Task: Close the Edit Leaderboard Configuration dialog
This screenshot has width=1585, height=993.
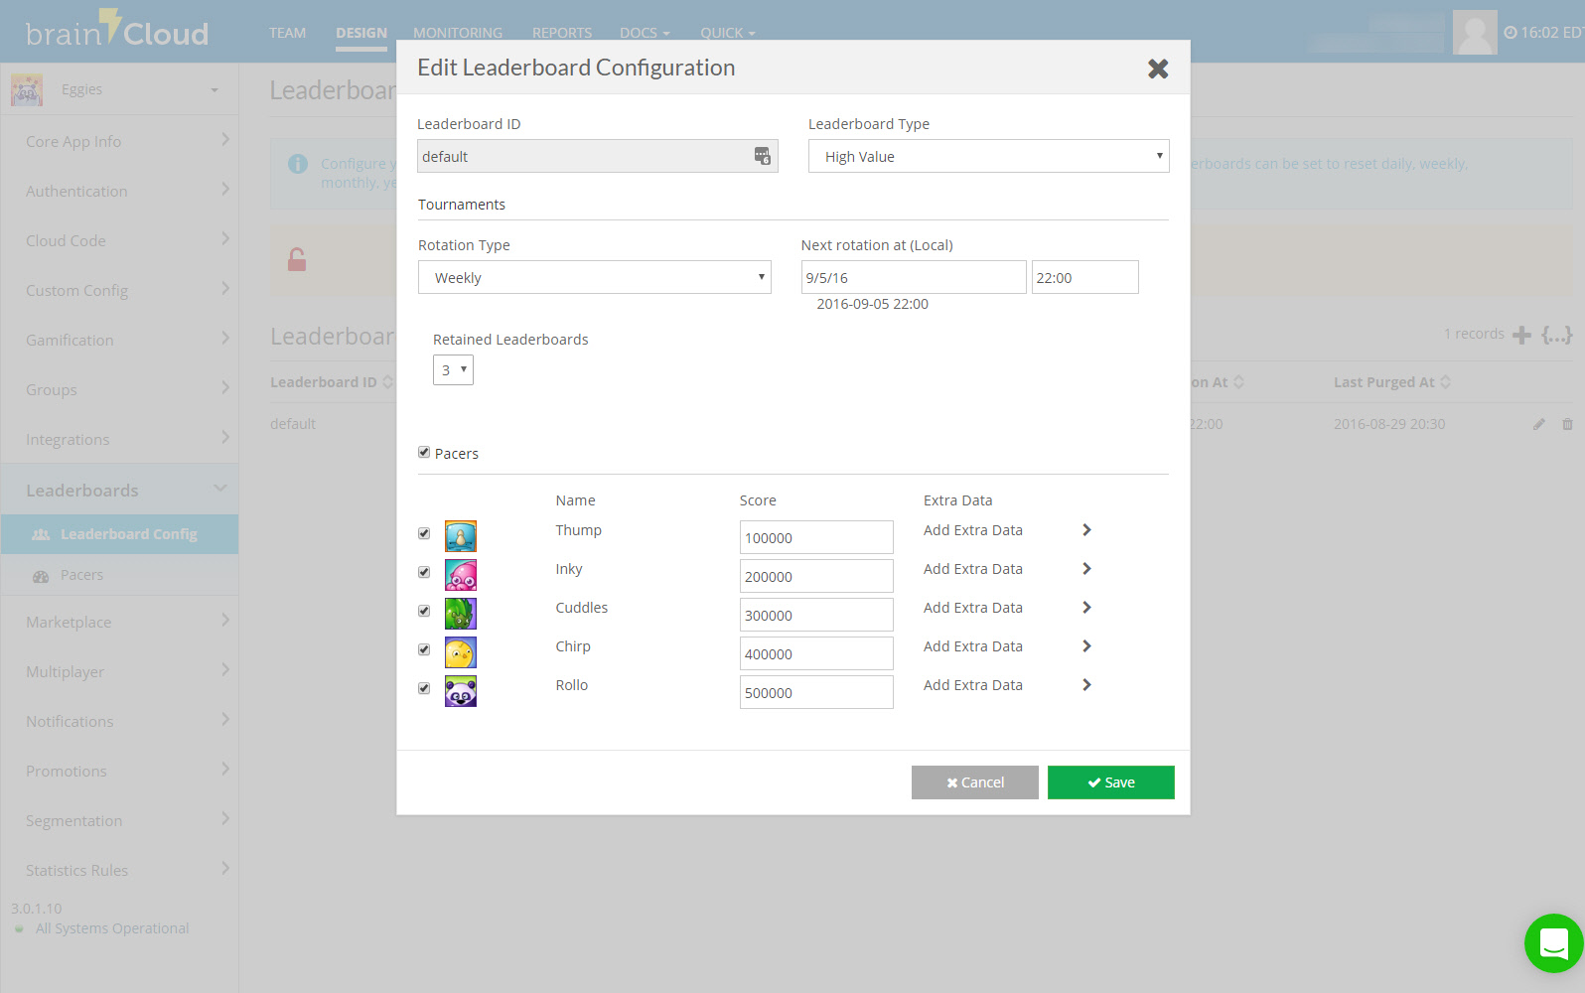Action: tap(1157, 69)
